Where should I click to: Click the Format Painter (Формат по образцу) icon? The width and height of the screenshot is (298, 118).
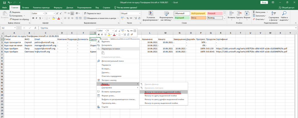11,19
